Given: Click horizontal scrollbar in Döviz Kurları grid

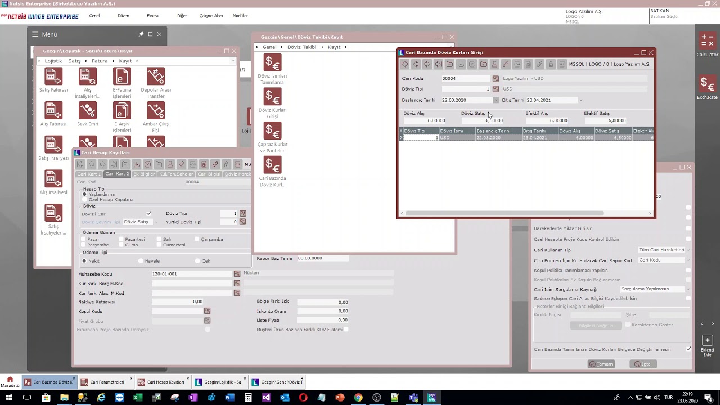Looking at the screenshot, I should (504, 213).
